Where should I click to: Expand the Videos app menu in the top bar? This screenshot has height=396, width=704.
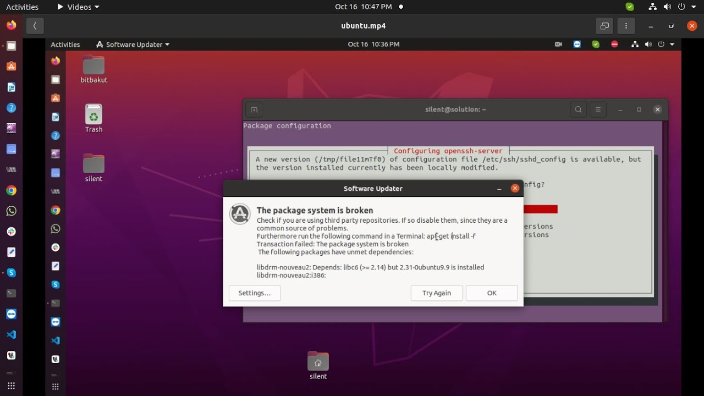(x=78, y=7)
